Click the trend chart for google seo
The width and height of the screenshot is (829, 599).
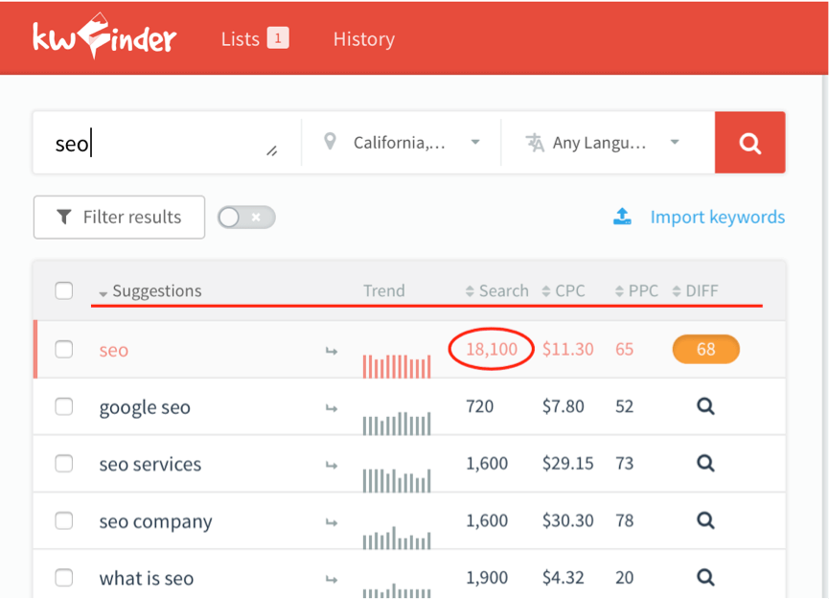coord(397,423)
